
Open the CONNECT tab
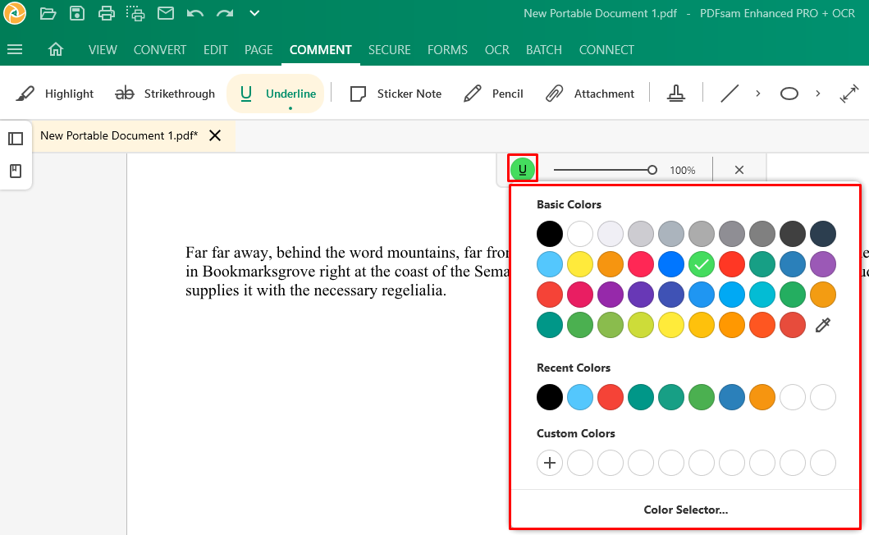(606, 50)
